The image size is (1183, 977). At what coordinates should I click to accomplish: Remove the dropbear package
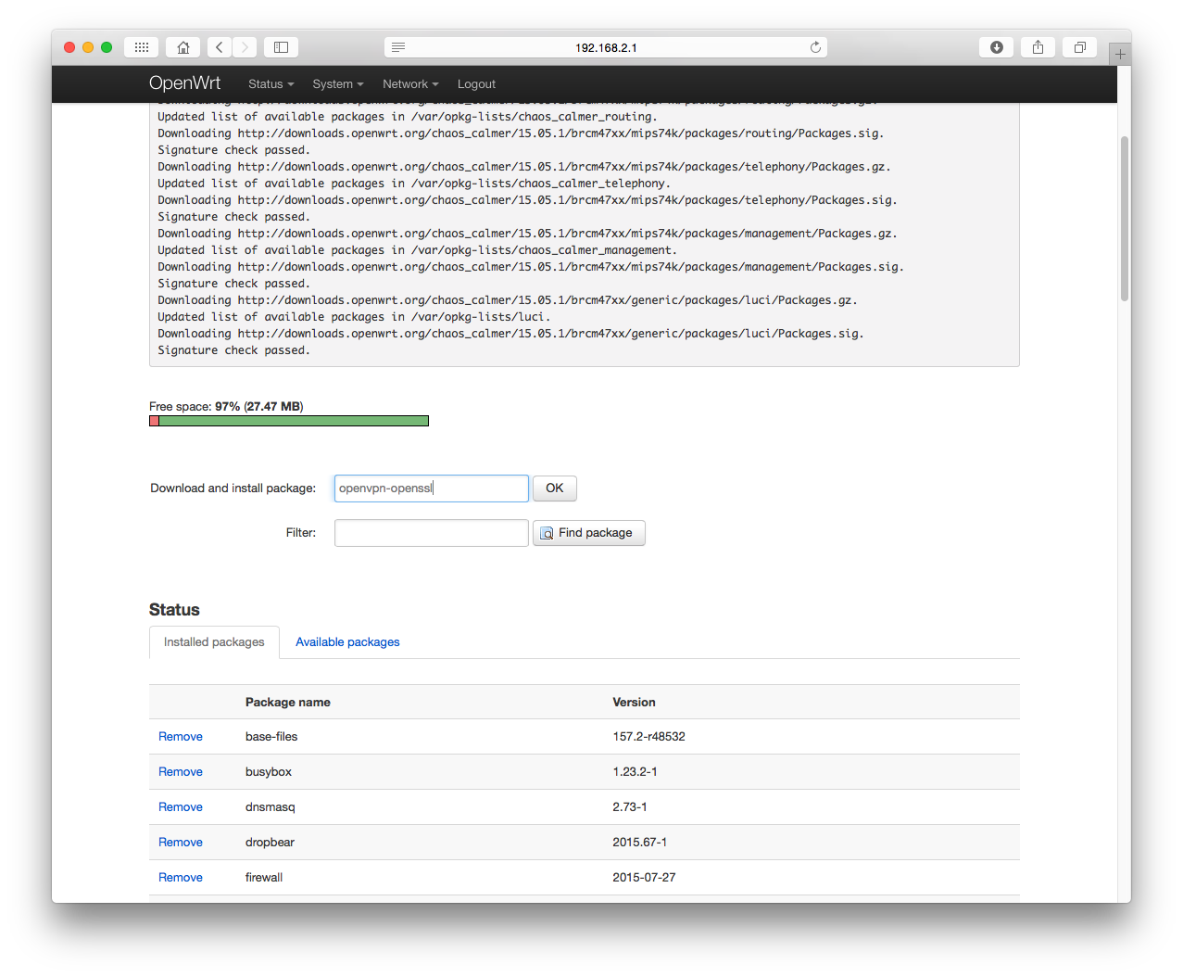point(181,843)
